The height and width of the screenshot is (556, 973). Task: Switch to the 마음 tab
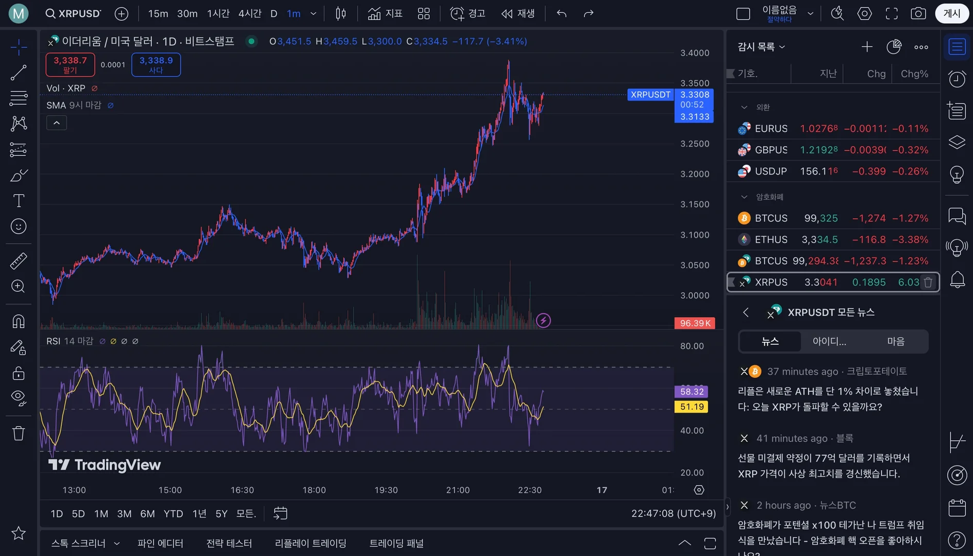(896, 341)
